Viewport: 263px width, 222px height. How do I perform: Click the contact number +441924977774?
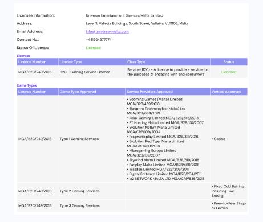(99, 40)
